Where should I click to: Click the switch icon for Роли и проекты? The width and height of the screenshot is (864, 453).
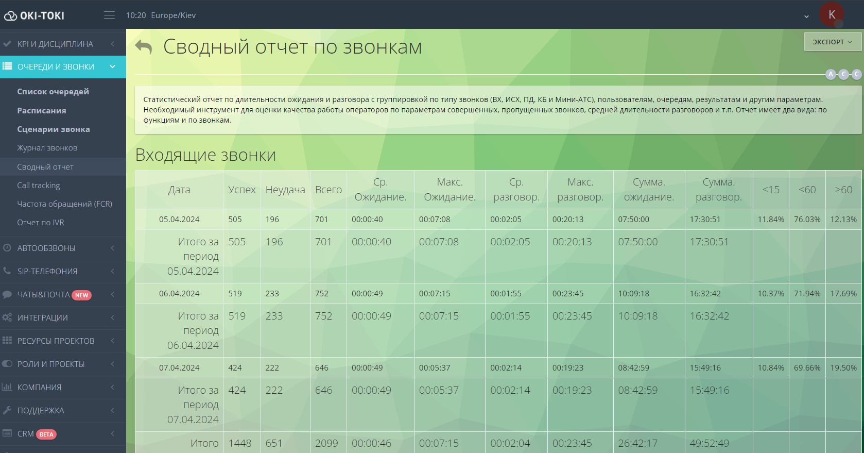tap(7, 363)
